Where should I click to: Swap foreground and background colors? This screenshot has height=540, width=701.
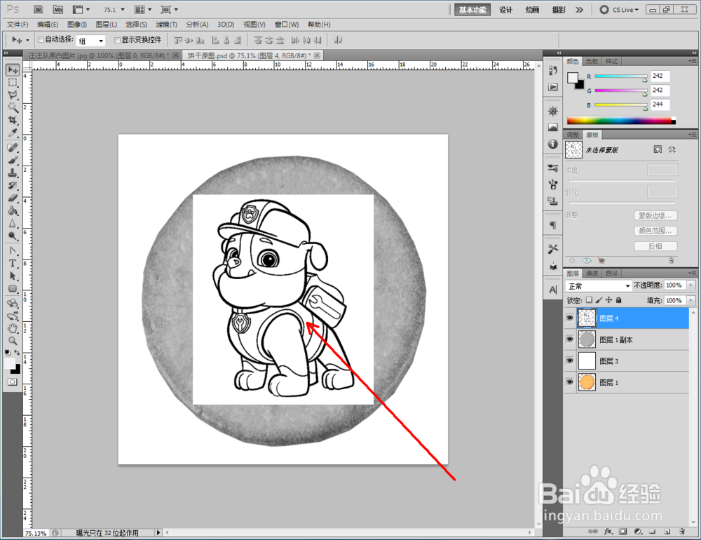click(17, 353)
